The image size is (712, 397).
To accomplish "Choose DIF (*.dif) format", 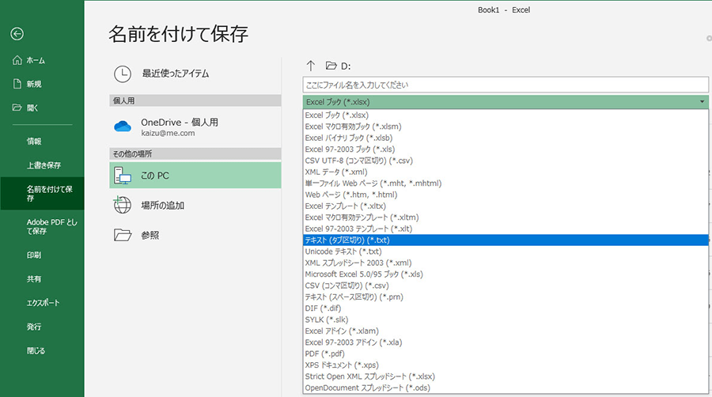I will coord(506,308).
